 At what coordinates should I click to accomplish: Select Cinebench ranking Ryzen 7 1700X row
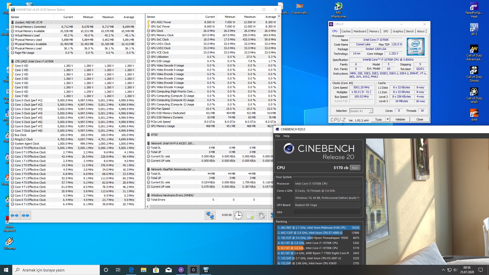coord(318,253)
